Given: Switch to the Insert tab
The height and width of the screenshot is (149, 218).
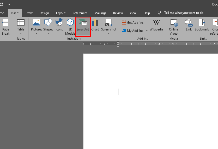Looking at the screenshot, I should (15, 13).
